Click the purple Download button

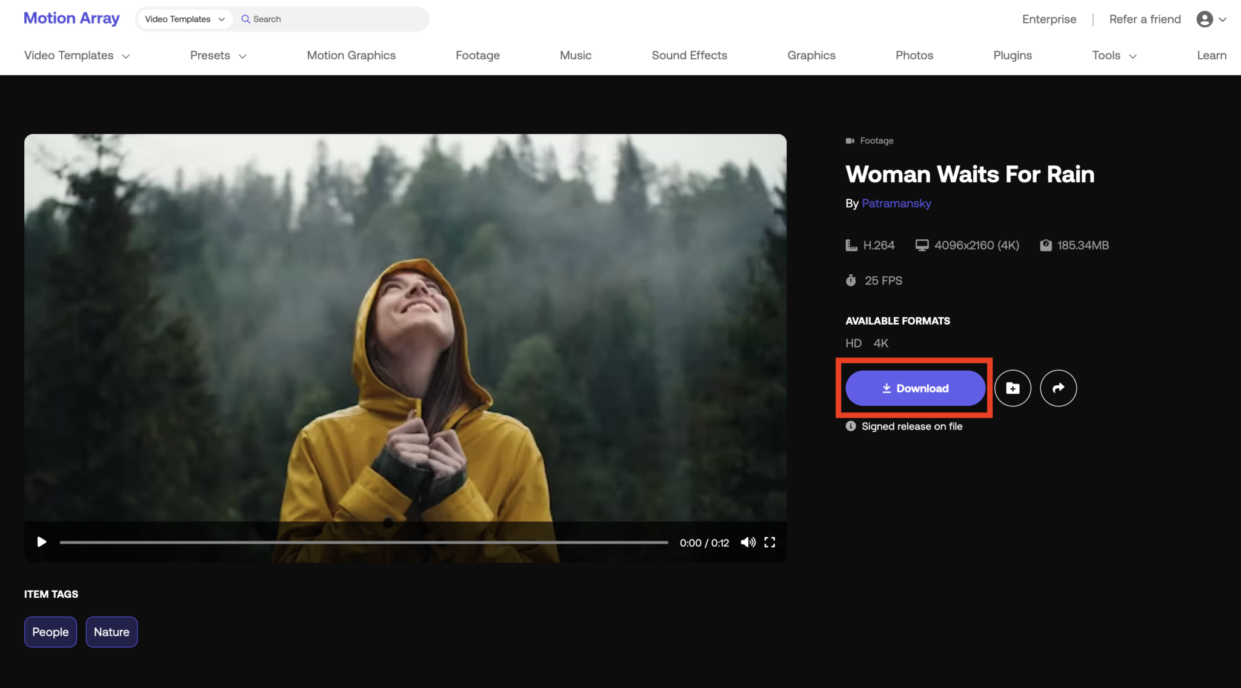[915, 388]
